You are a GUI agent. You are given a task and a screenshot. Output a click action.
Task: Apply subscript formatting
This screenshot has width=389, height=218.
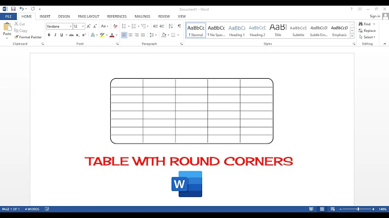coord(78,35)
